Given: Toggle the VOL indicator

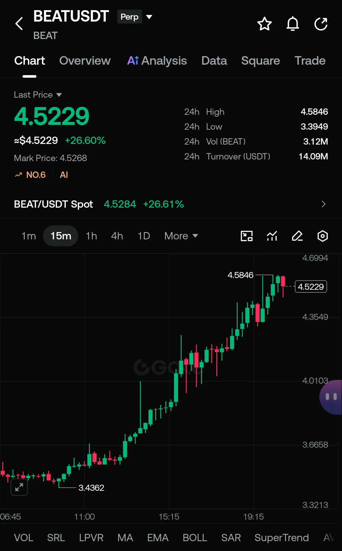Looking at the screenshot, I should tap(23, 538).
